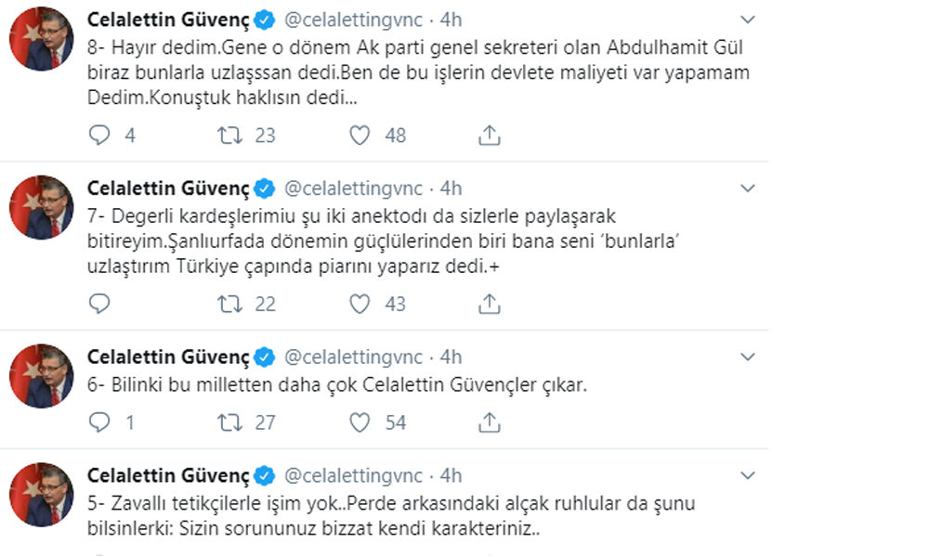Open the more-options chevron on tweet 6
929x557 pixels.
coord(748,356)
